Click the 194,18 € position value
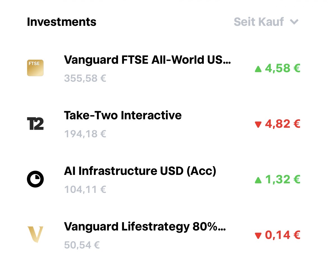This screenshot has width=328, height=274. 85,134
